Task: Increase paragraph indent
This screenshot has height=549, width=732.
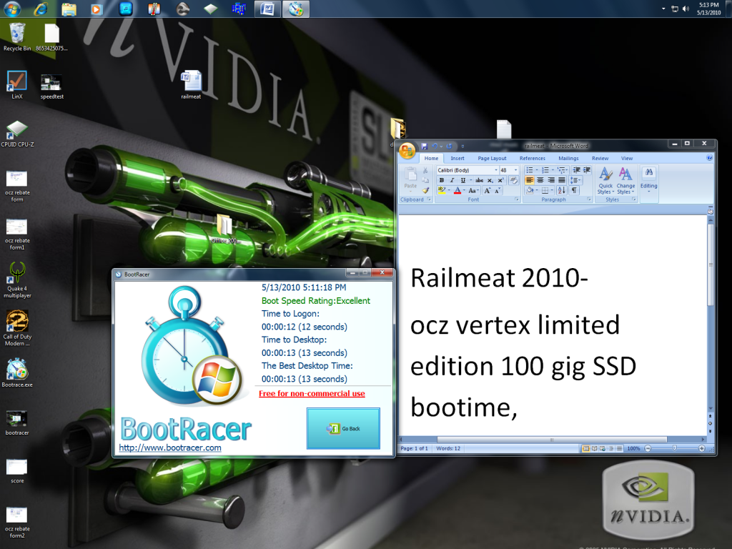Action: pos(588,170)
